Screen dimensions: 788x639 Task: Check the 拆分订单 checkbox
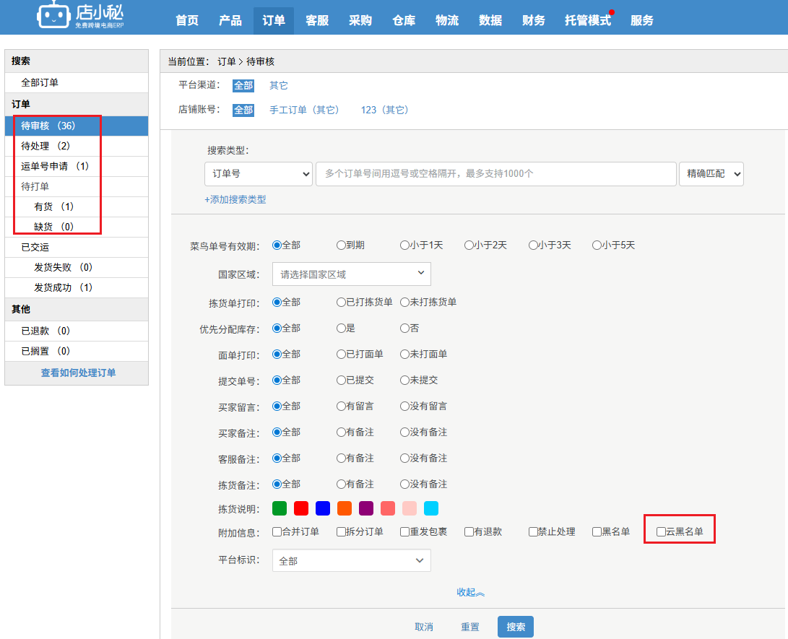click(341, 531)
